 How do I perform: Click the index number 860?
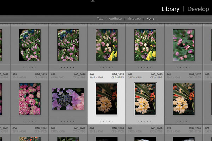(x=92, y=74)
